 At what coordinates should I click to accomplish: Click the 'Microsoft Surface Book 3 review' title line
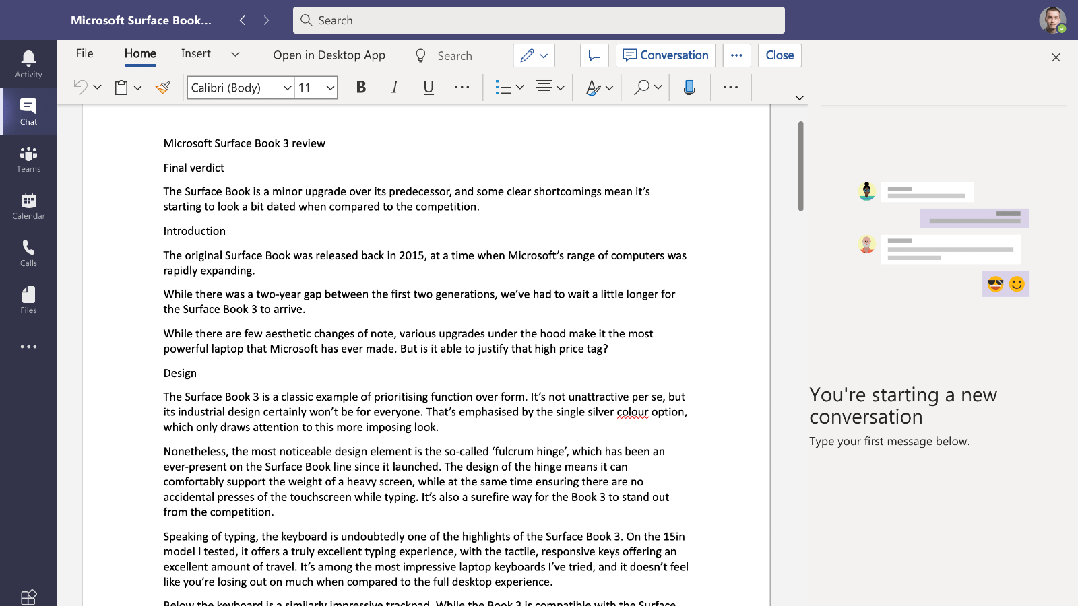coord(244,143)
